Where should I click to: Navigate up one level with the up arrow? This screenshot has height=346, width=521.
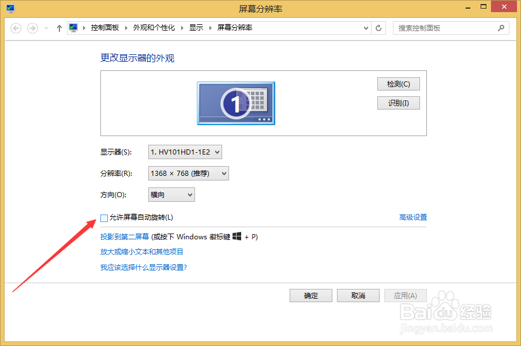coord(59,28)
